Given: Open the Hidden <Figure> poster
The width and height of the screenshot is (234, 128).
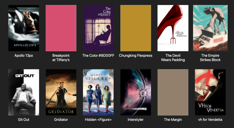Looking at the screenshot, I should 98,92.
